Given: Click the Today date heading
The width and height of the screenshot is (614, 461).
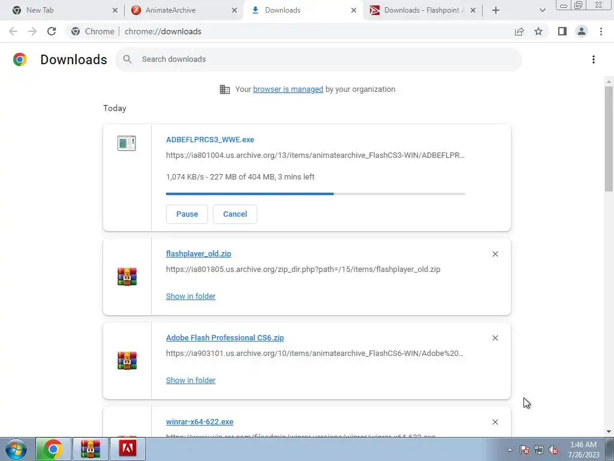Looking at the screenshot, I should pos(115,108).
